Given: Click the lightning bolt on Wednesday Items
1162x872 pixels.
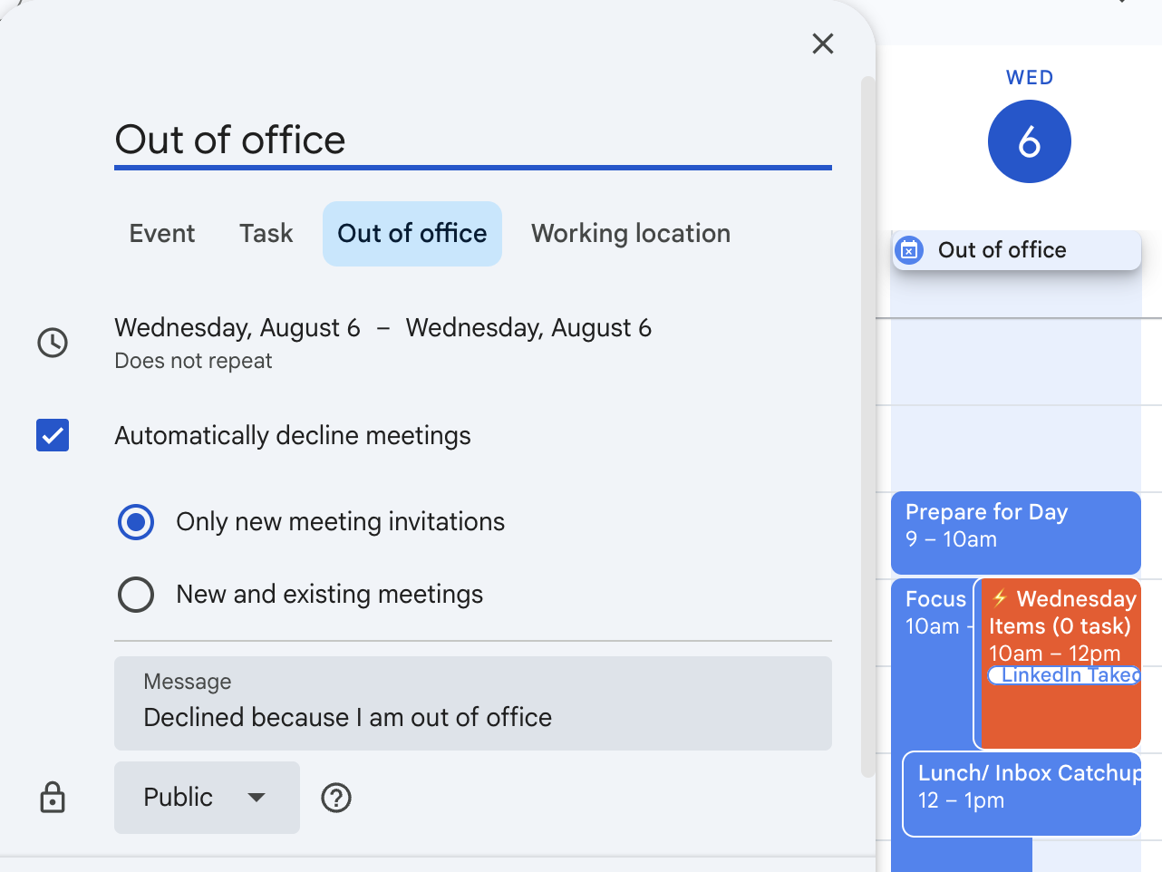Looking at the screenshot, I should (x=1000, y=598).
